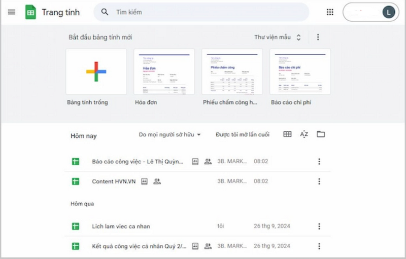406x259 pixels.
Task: Click organization icon in Content HVN.VN row
Action: pyautogui.click(x=145, y=181)
